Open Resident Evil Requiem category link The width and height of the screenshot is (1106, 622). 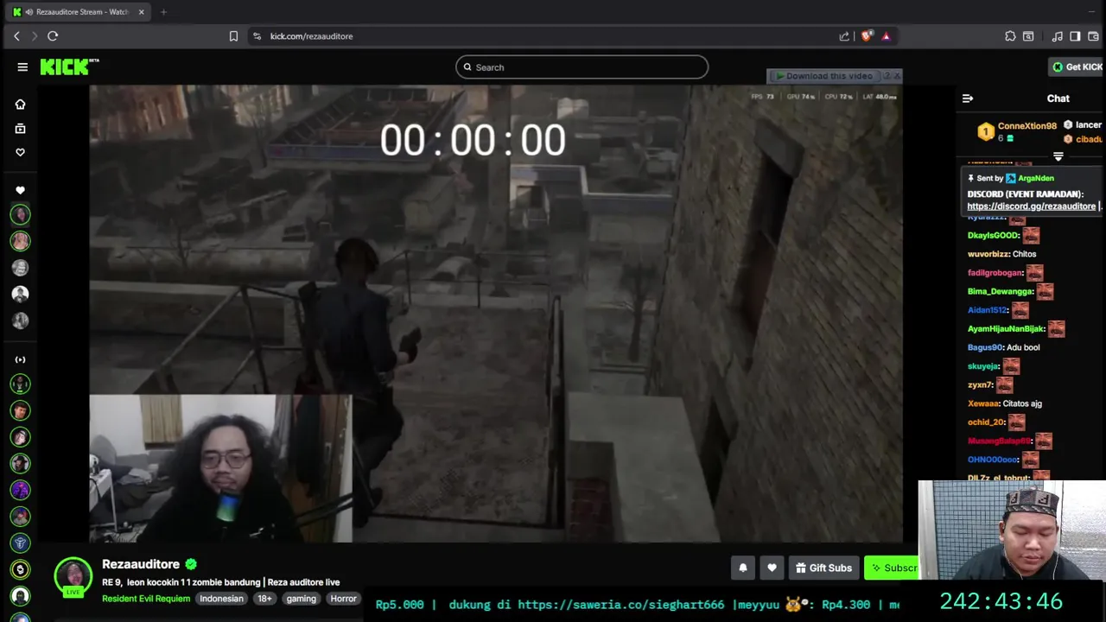pos(146,599)
